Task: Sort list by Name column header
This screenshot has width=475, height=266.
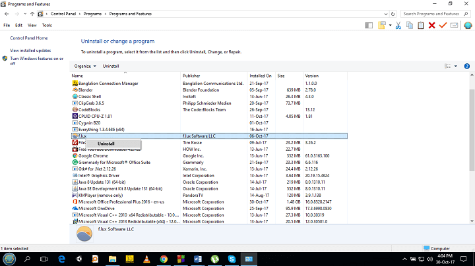Action: (125, 76)
